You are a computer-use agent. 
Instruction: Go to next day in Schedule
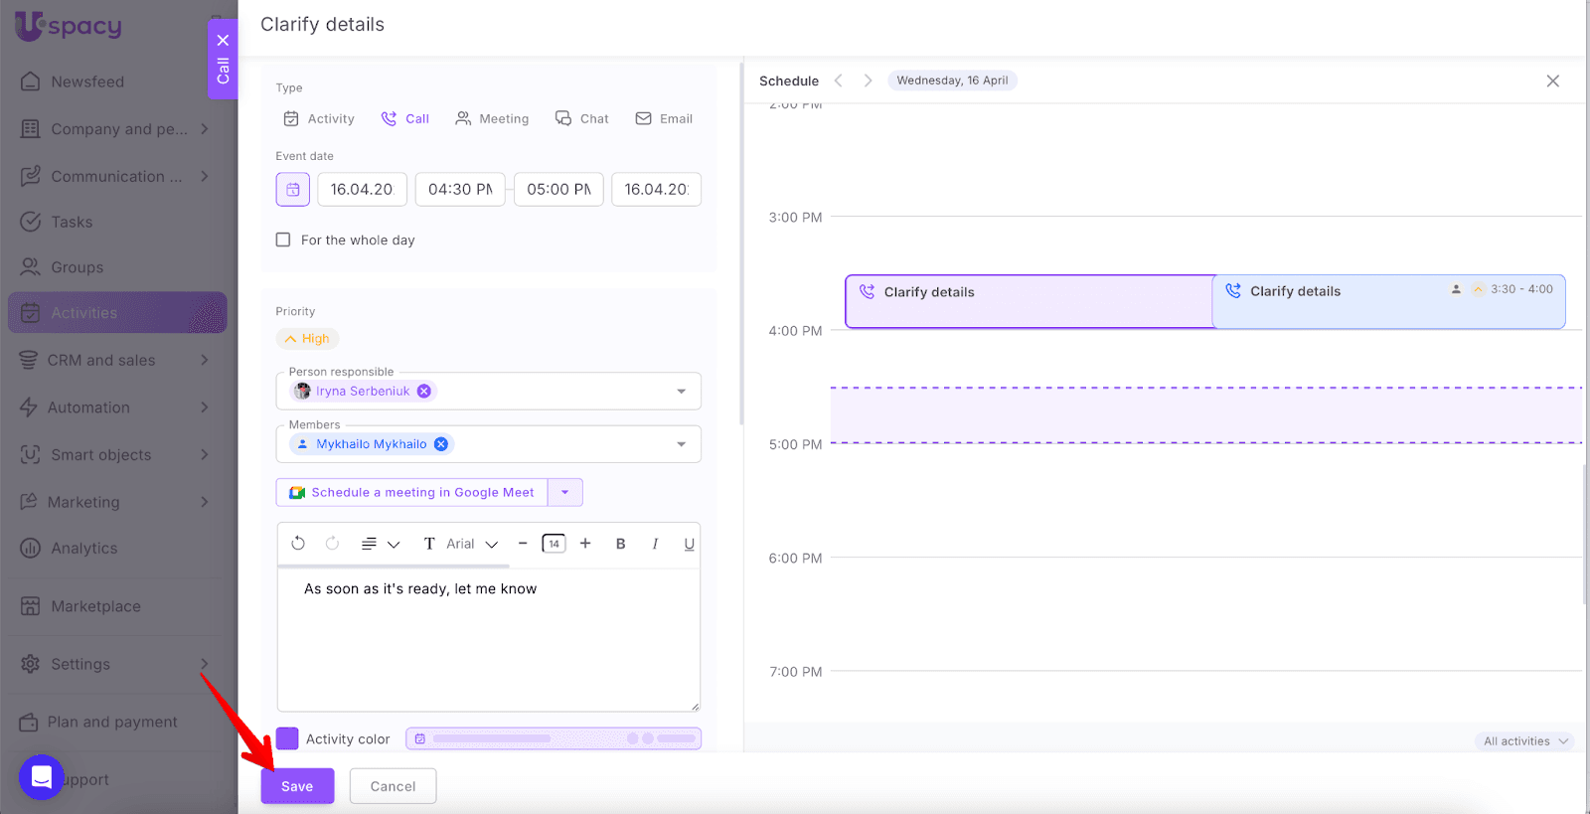tap(868, 81)
